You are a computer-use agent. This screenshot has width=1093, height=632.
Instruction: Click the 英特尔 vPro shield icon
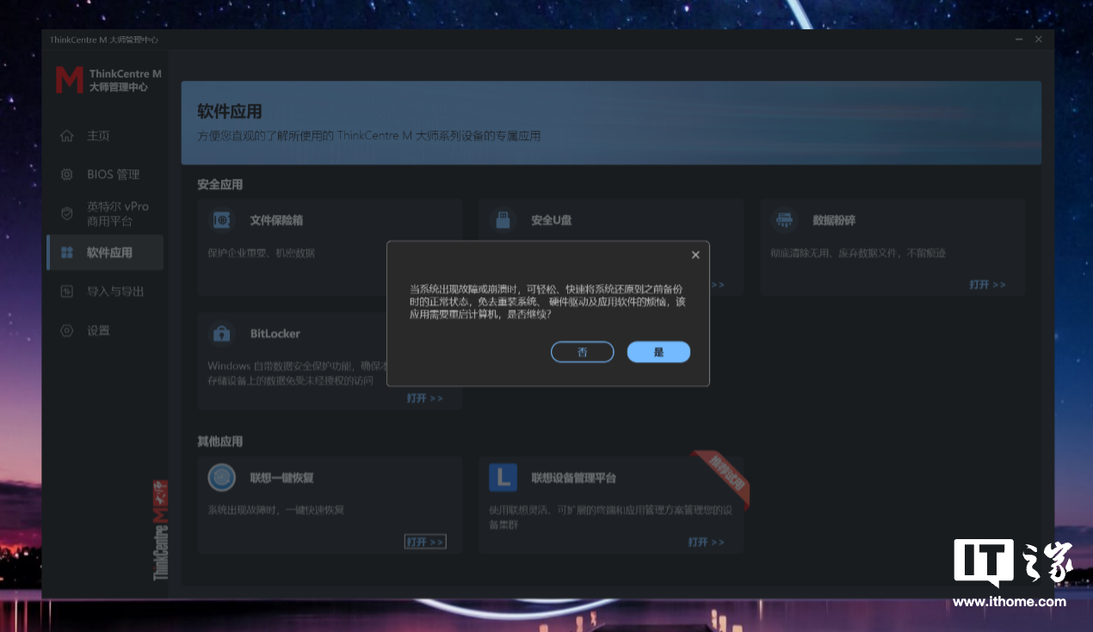tap(67, 213)
